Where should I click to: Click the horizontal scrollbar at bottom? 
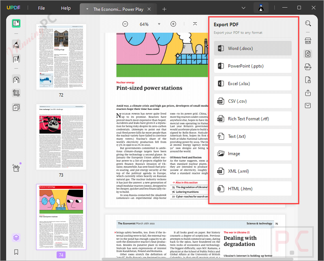(198, 259)
